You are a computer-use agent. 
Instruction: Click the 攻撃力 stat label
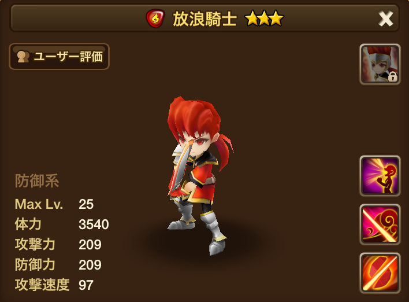pos(35,245)
